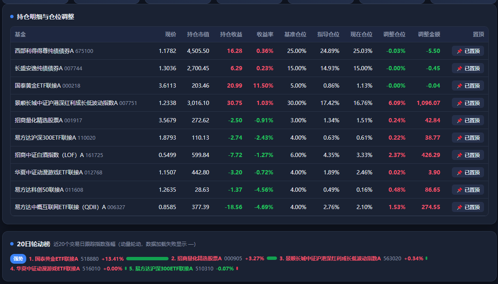This screenshot has height=284, width=498.
Task: Unpin 易方达科创50联接A via 已置顶 text
Action: point(472,190)
